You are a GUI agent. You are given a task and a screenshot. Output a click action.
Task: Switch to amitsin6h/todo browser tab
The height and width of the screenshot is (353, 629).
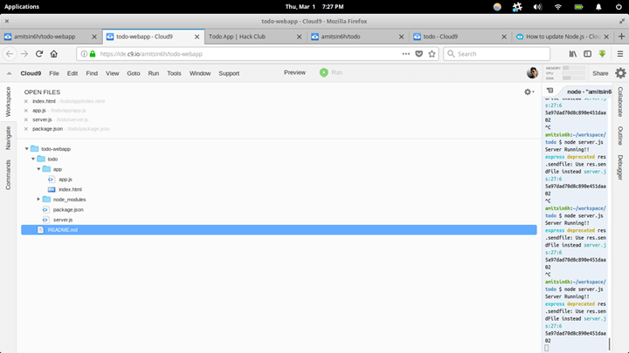coord(357,37)
